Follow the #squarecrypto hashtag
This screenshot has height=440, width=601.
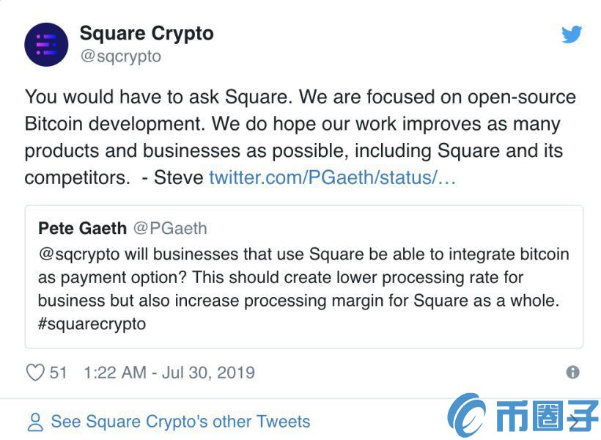(92, 323)
